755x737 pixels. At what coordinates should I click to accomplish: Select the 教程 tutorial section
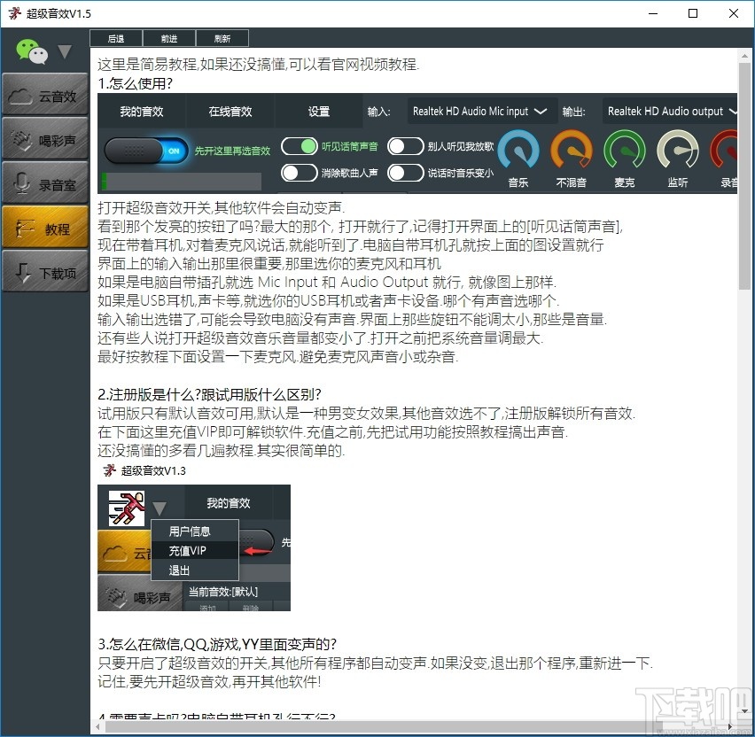click(45, 227)
